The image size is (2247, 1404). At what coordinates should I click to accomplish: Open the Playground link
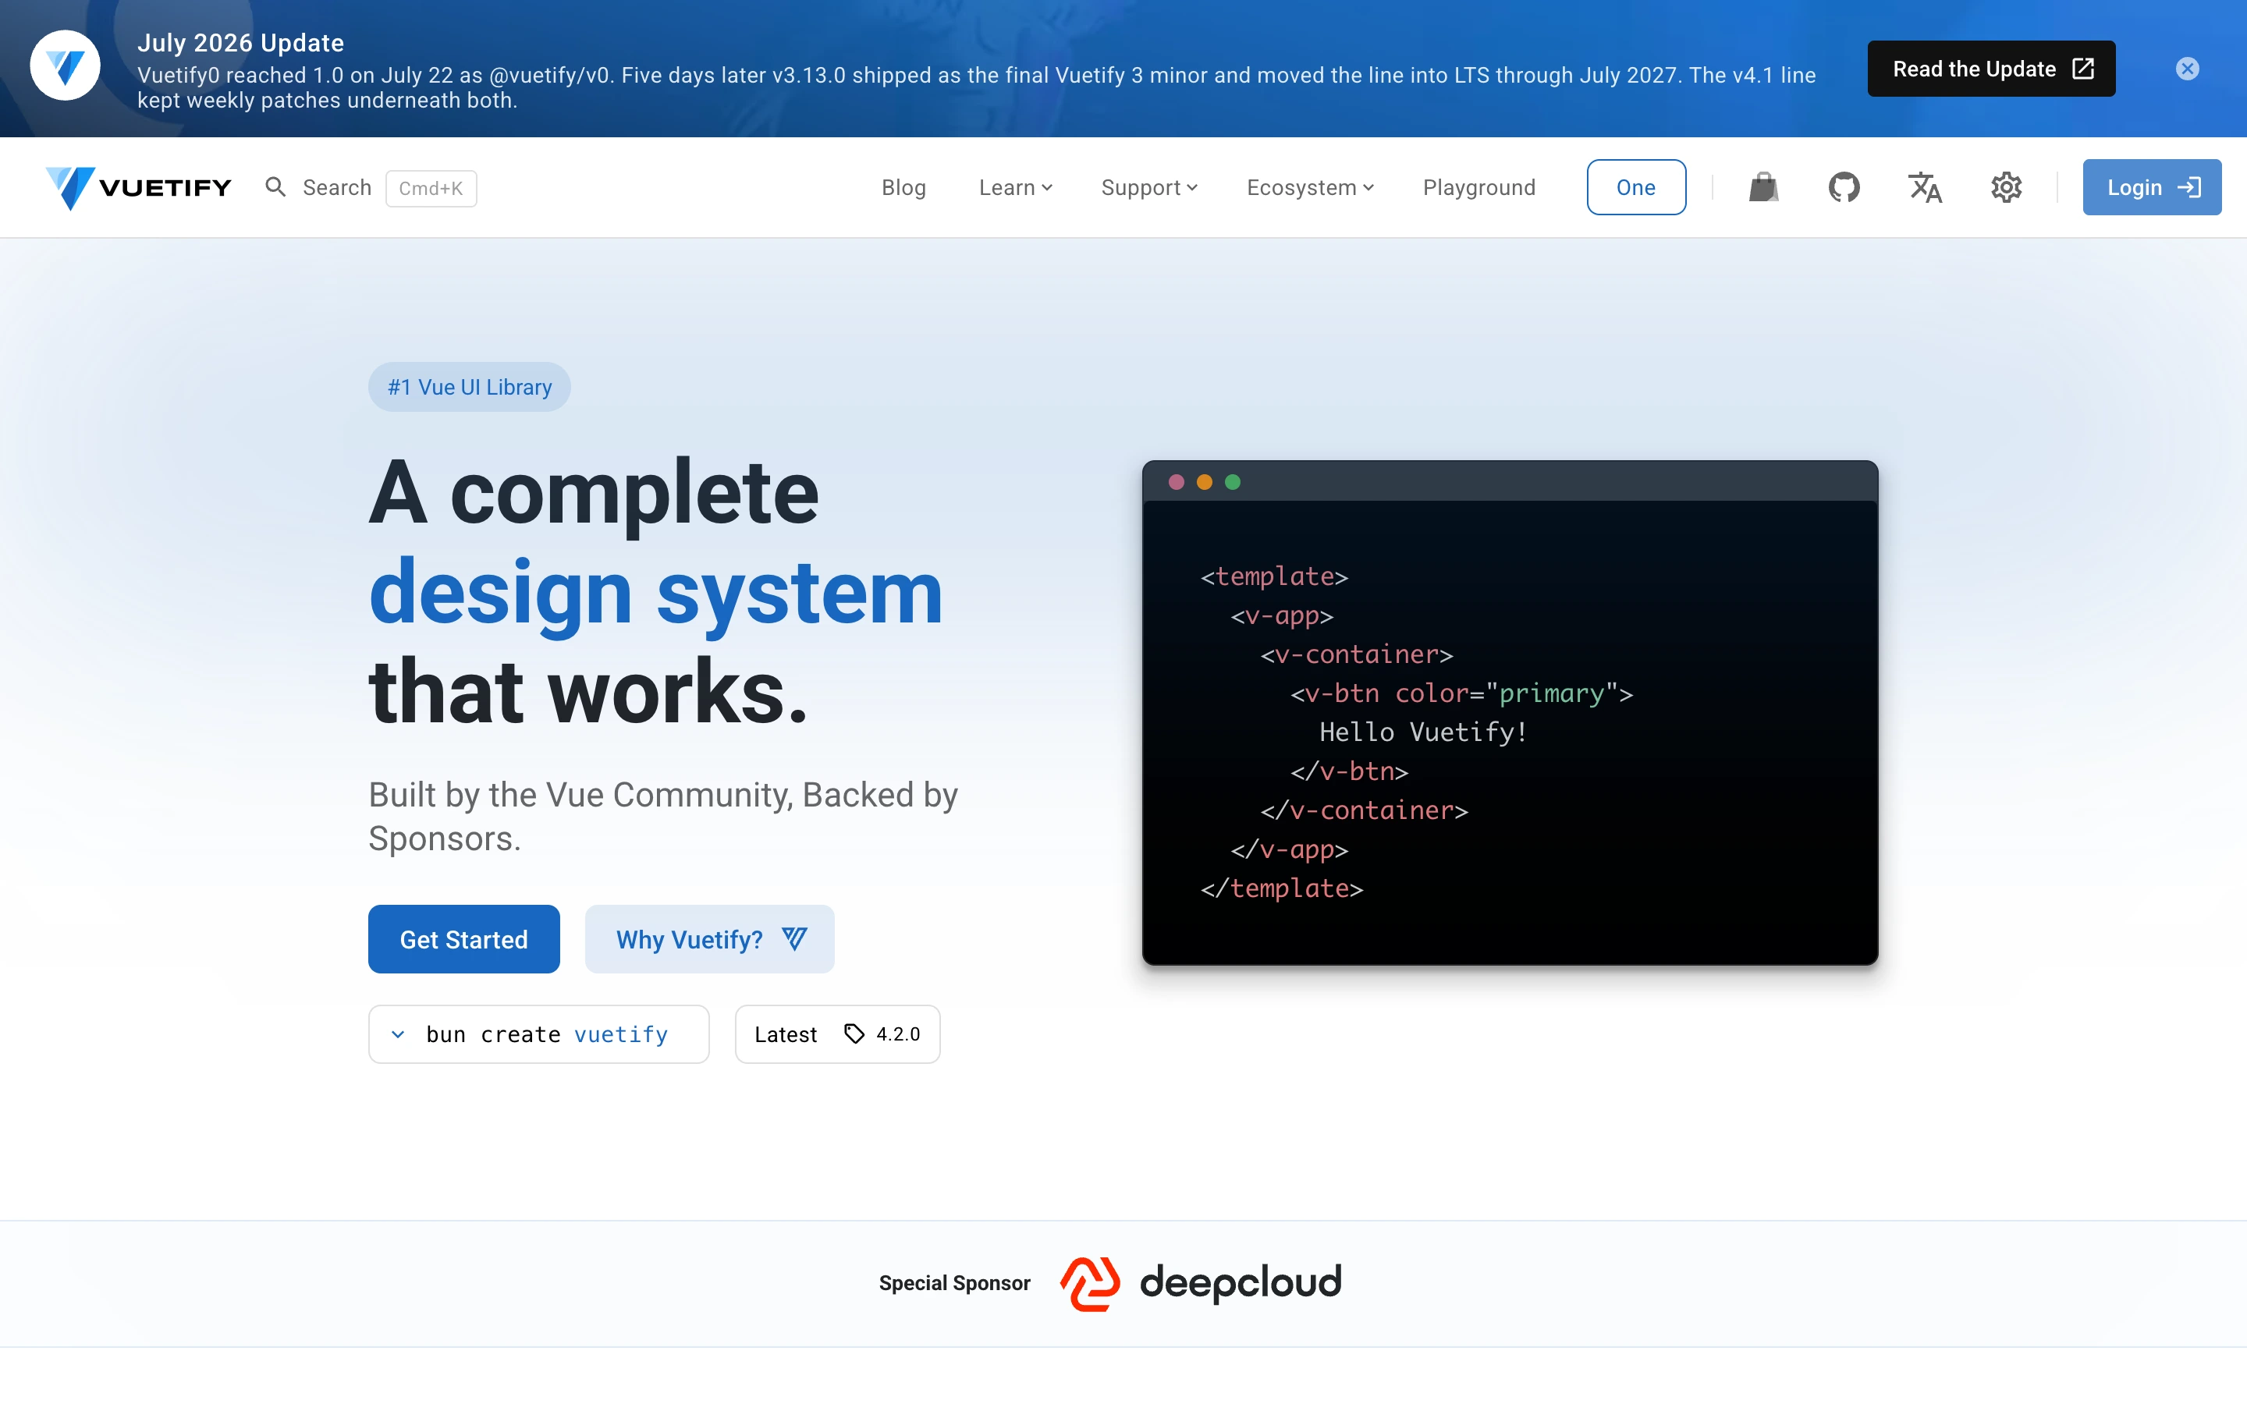click(1479, 187)
